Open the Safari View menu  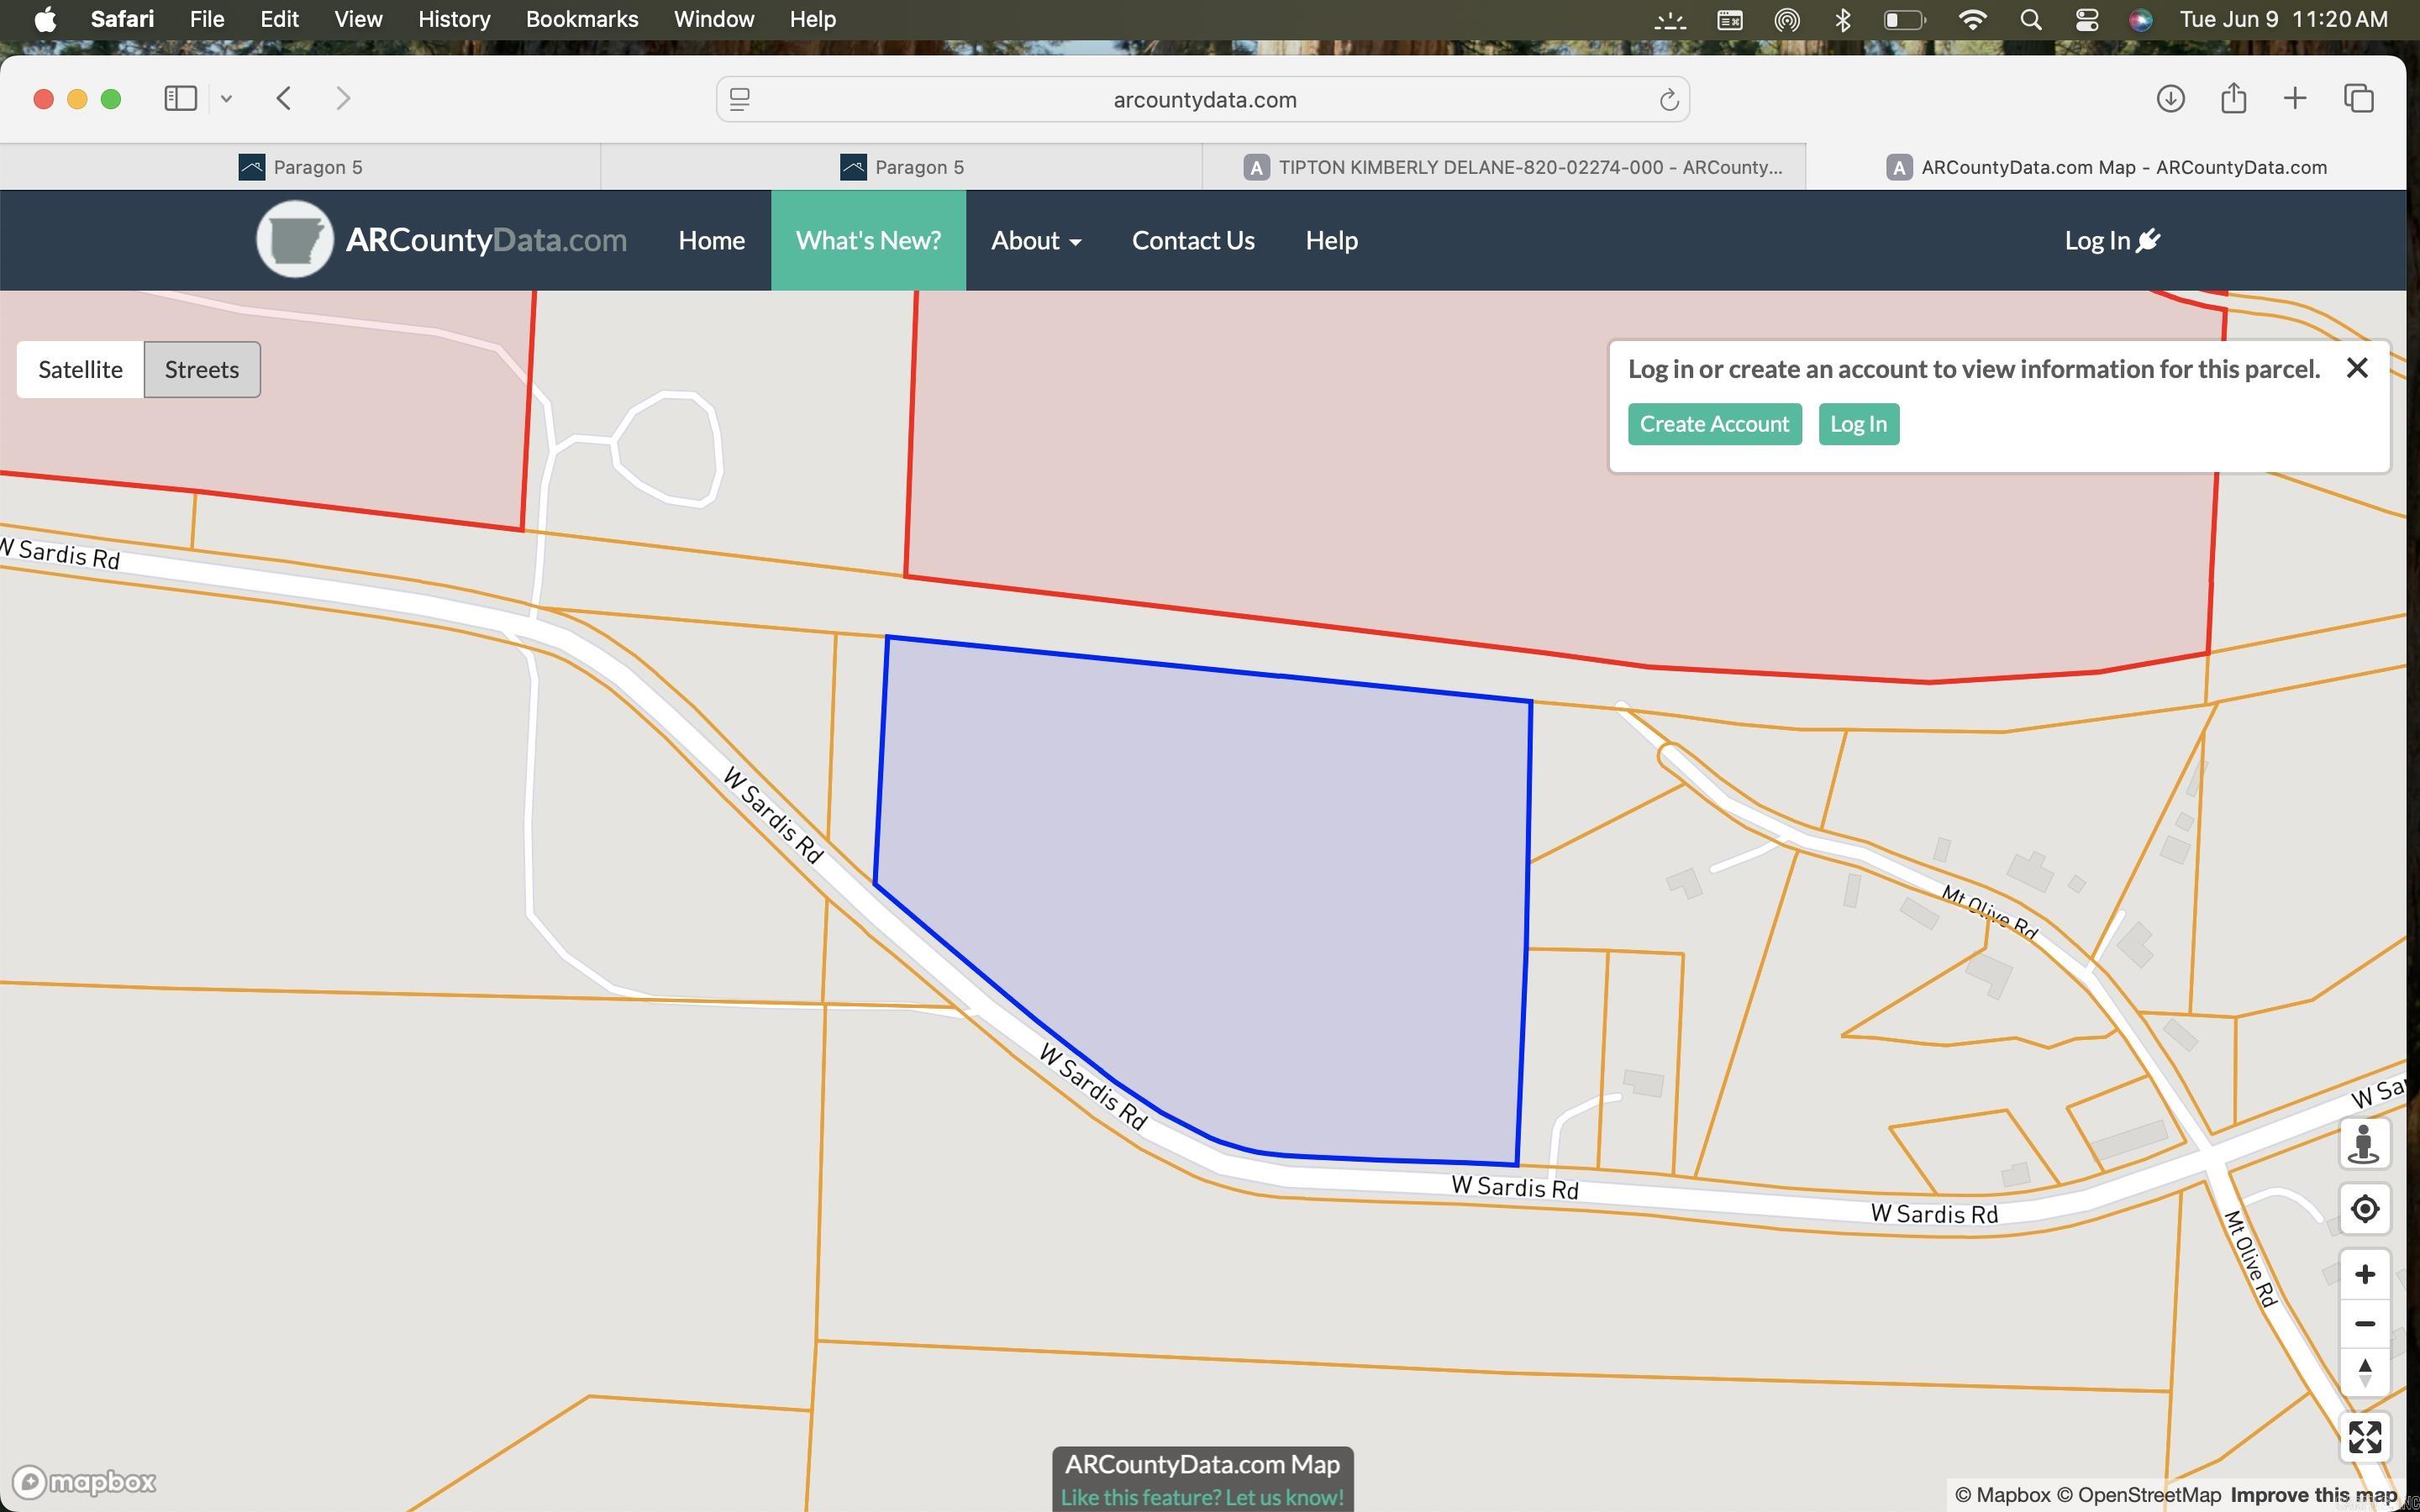pos(358,19)
